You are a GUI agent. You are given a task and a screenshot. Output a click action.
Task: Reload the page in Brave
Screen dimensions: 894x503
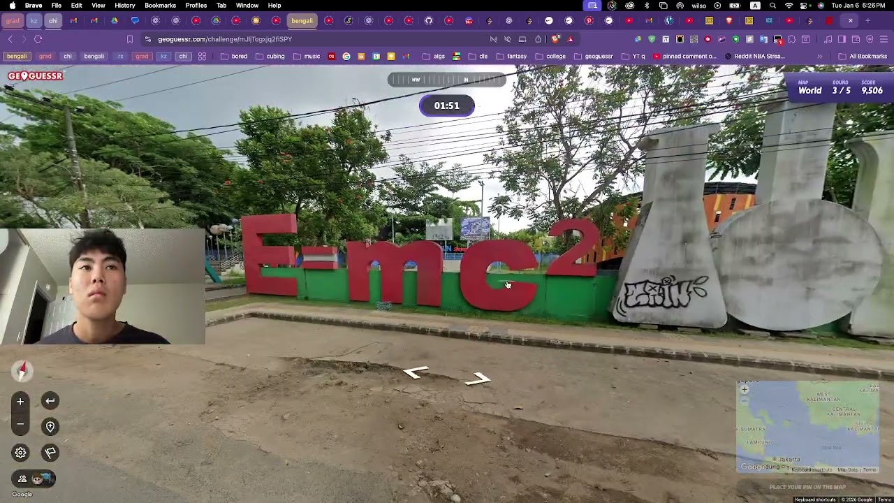[x=38, y=39]
